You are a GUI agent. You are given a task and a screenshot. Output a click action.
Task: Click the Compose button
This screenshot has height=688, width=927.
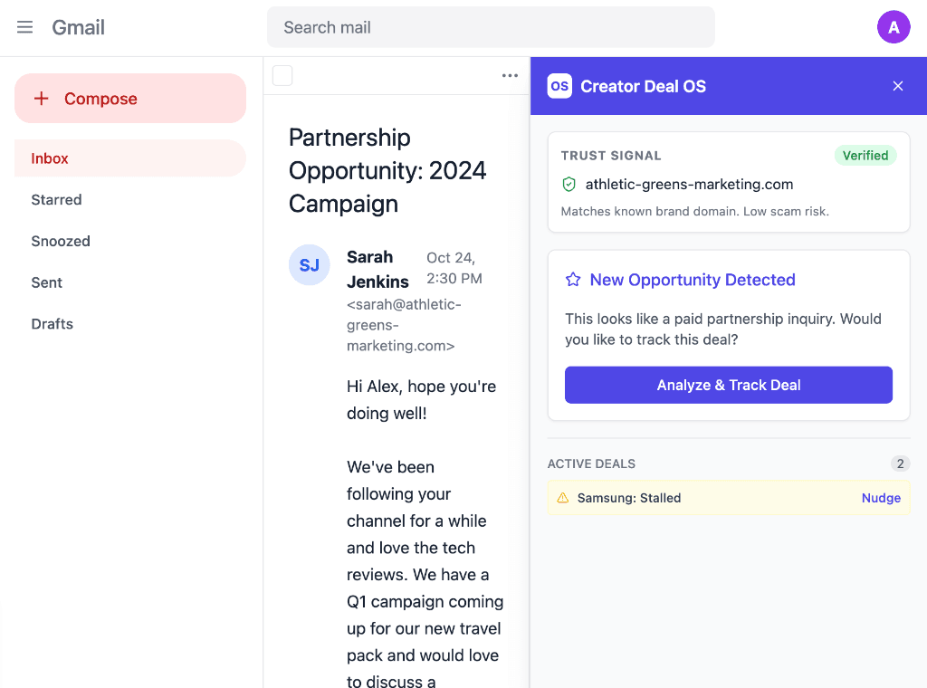tap(129, 98)
